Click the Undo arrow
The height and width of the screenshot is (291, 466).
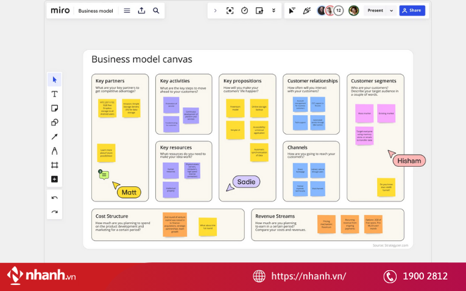click(54, 198)
